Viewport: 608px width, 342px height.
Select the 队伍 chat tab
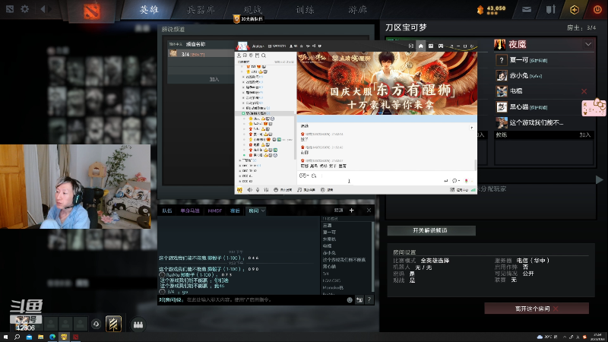tap(167, 211)
